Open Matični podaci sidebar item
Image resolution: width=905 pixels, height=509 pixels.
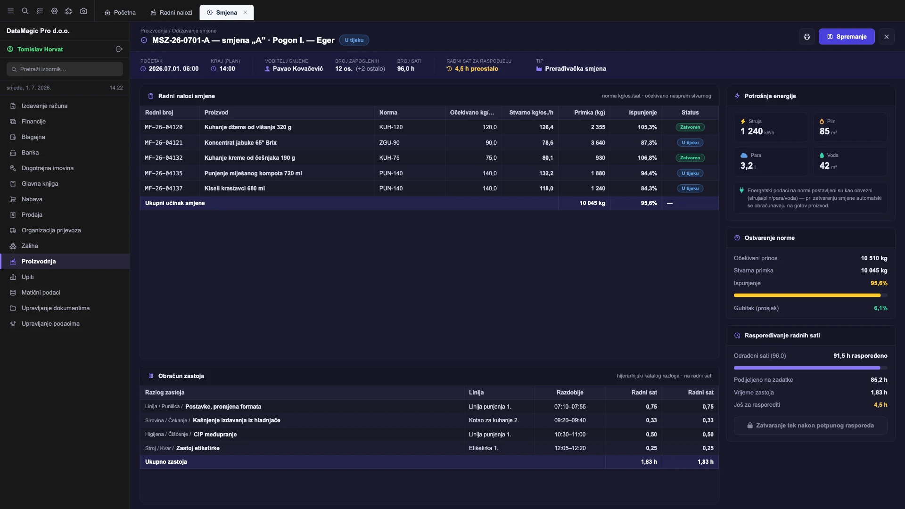tap(65, 293)
